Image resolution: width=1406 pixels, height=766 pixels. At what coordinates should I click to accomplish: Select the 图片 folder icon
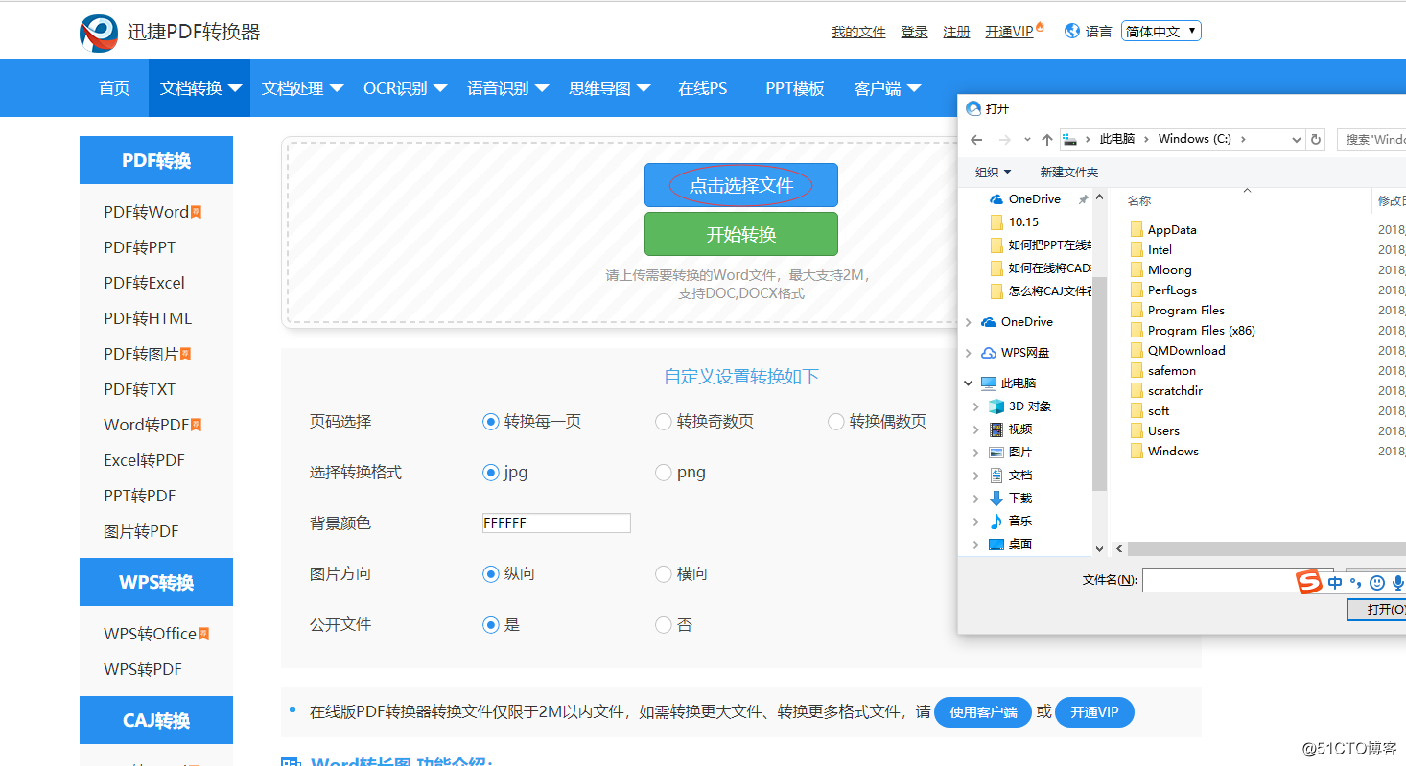pyautogui.click(x=996, y=453)
